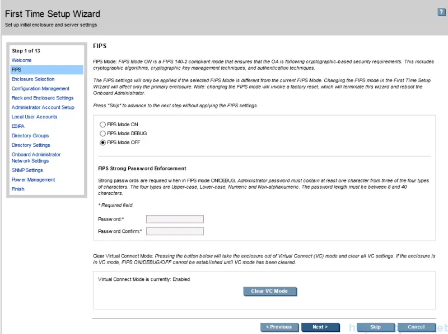Go to Rack and Enclosure Settings
448x334 pixels.
(43, 98)
